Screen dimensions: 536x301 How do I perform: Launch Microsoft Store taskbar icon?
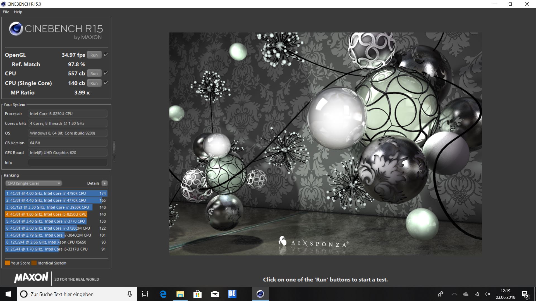(198, 294)
